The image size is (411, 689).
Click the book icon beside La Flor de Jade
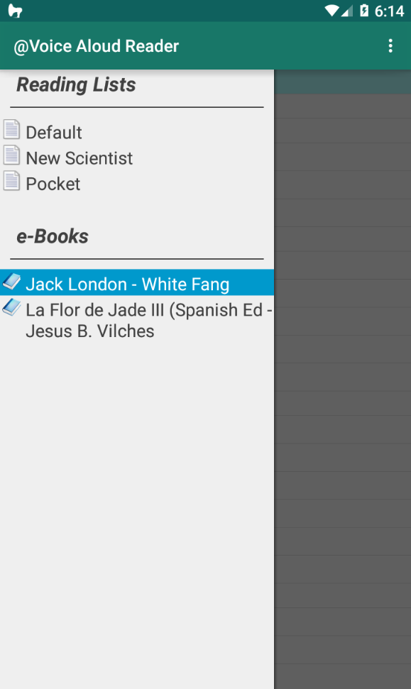point(12,307)
